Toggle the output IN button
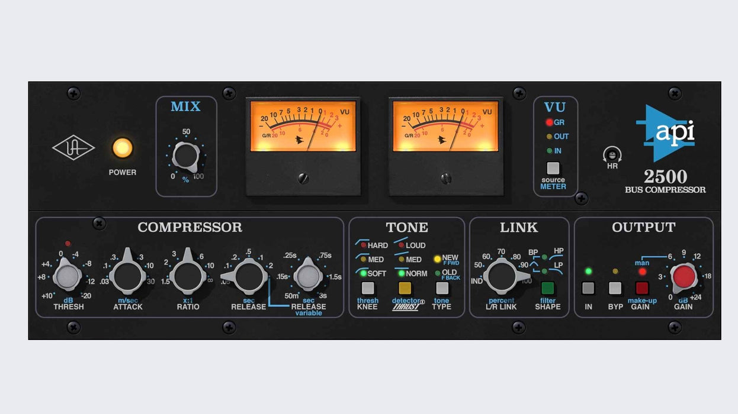This screenshot has height=414, width=738. [x=588, y=288]
